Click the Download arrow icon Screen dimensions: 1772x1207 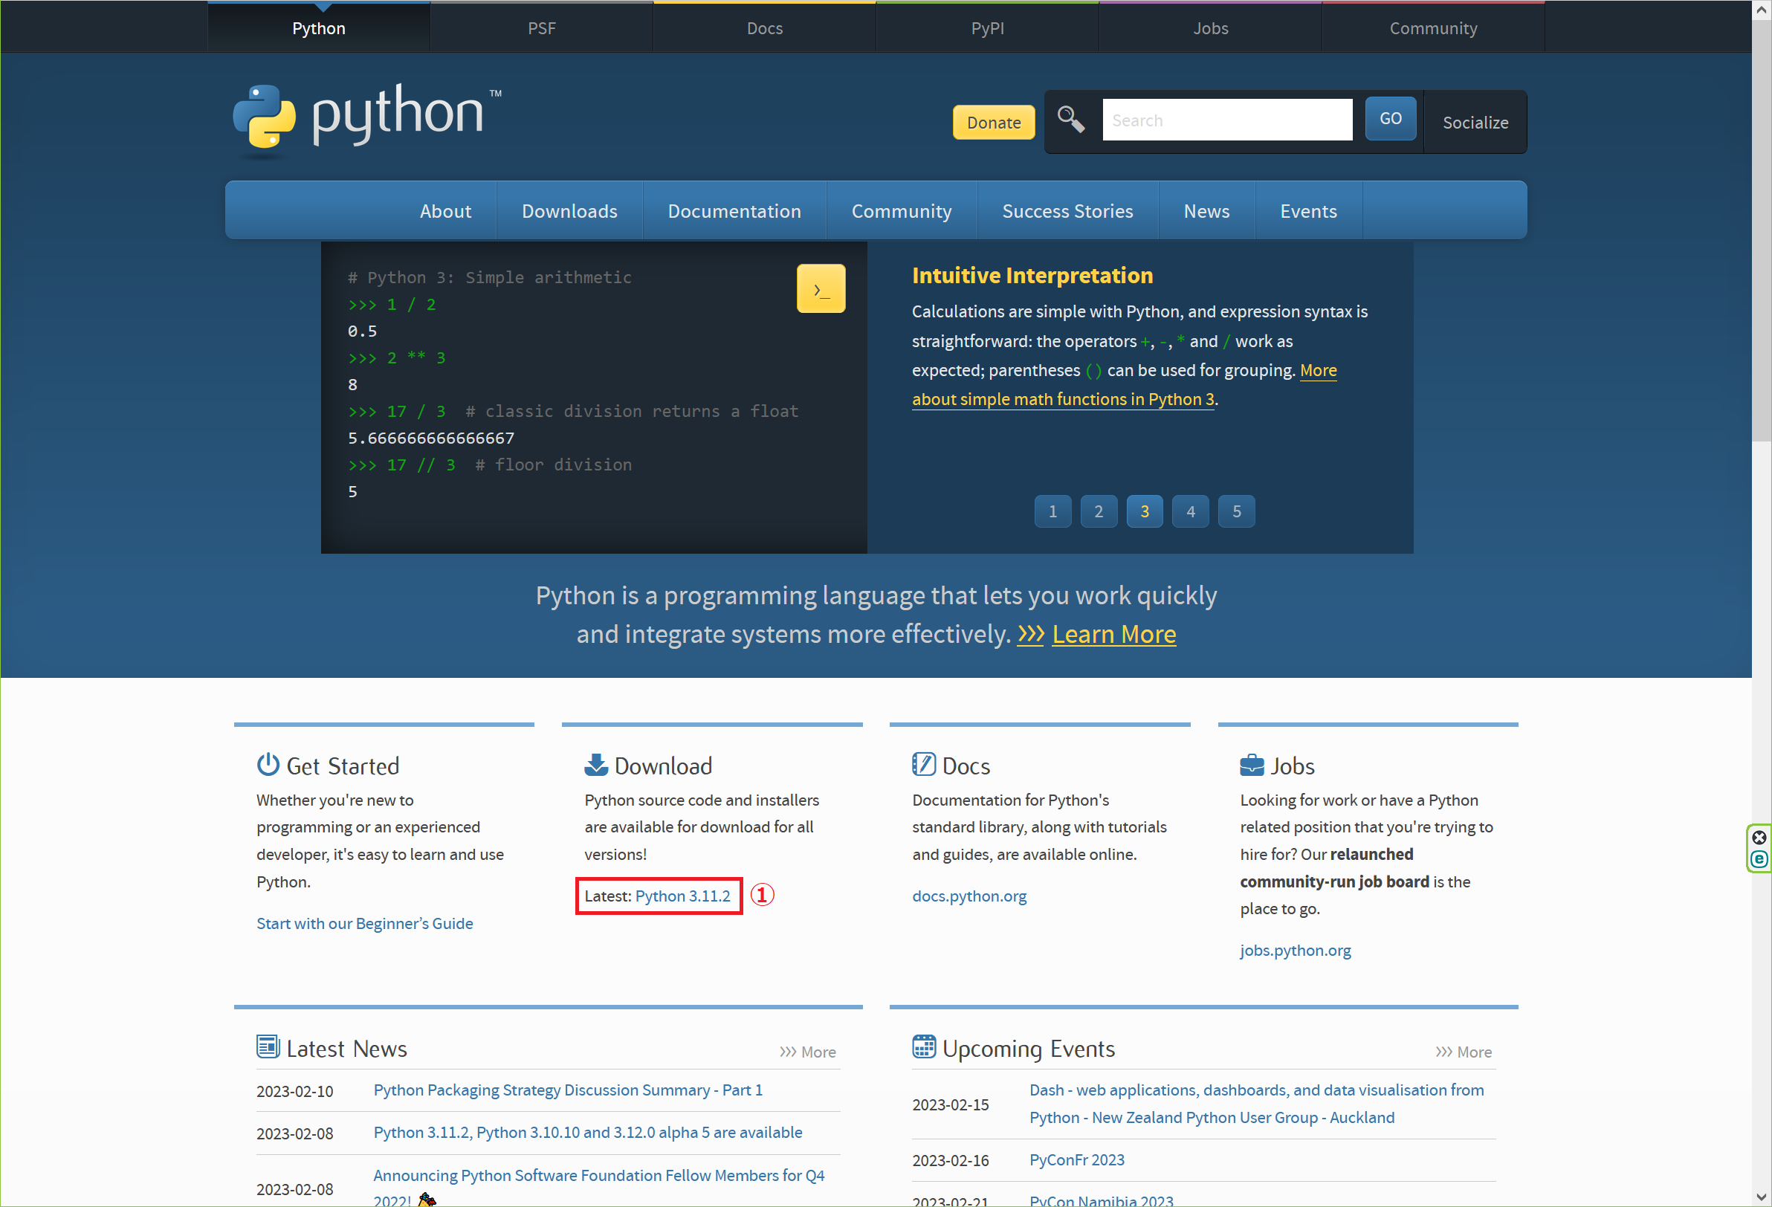[x=595, y=764]
